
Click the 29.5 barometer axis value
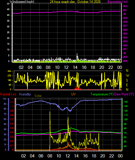click(x=125, y=33)
